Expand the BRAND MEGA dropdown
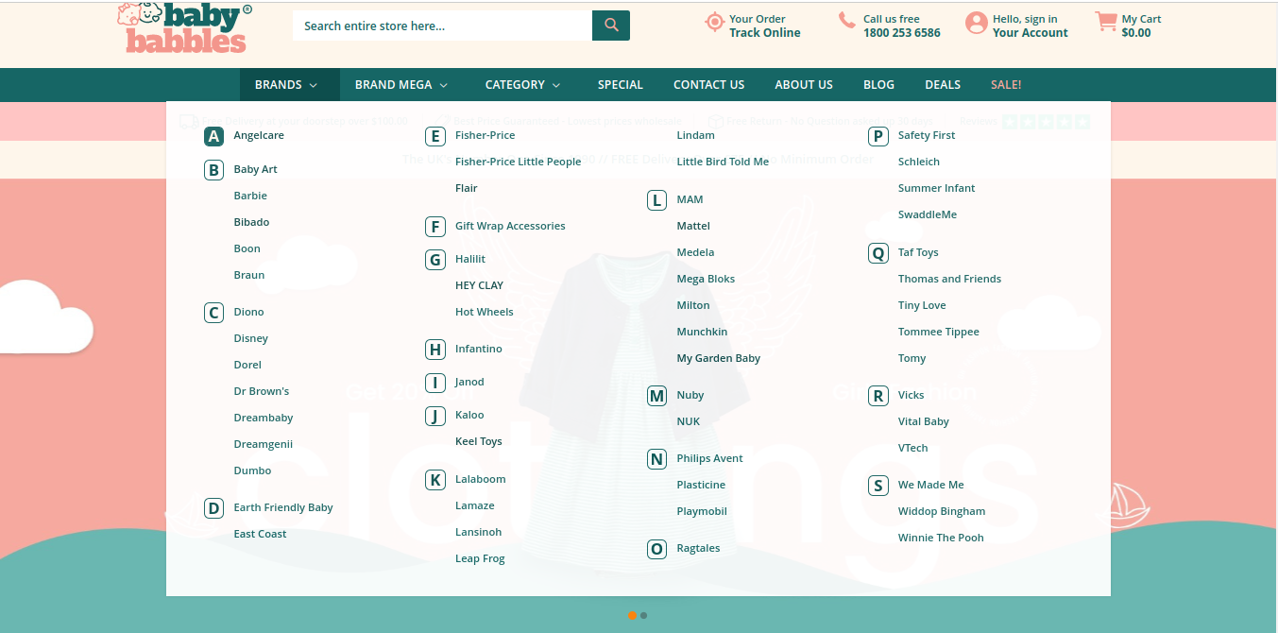1278x633 pixels. [x=401, y=85]
